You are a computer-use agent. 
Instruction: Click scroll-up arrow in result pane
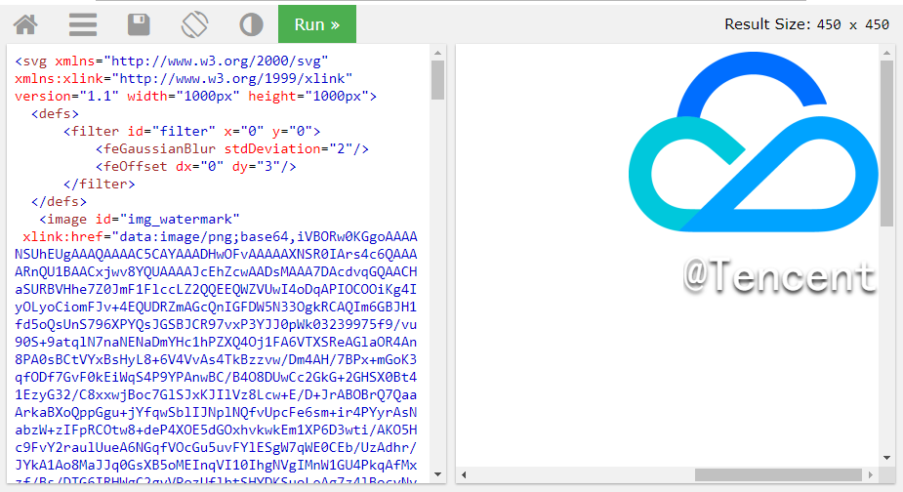(886, 53)
